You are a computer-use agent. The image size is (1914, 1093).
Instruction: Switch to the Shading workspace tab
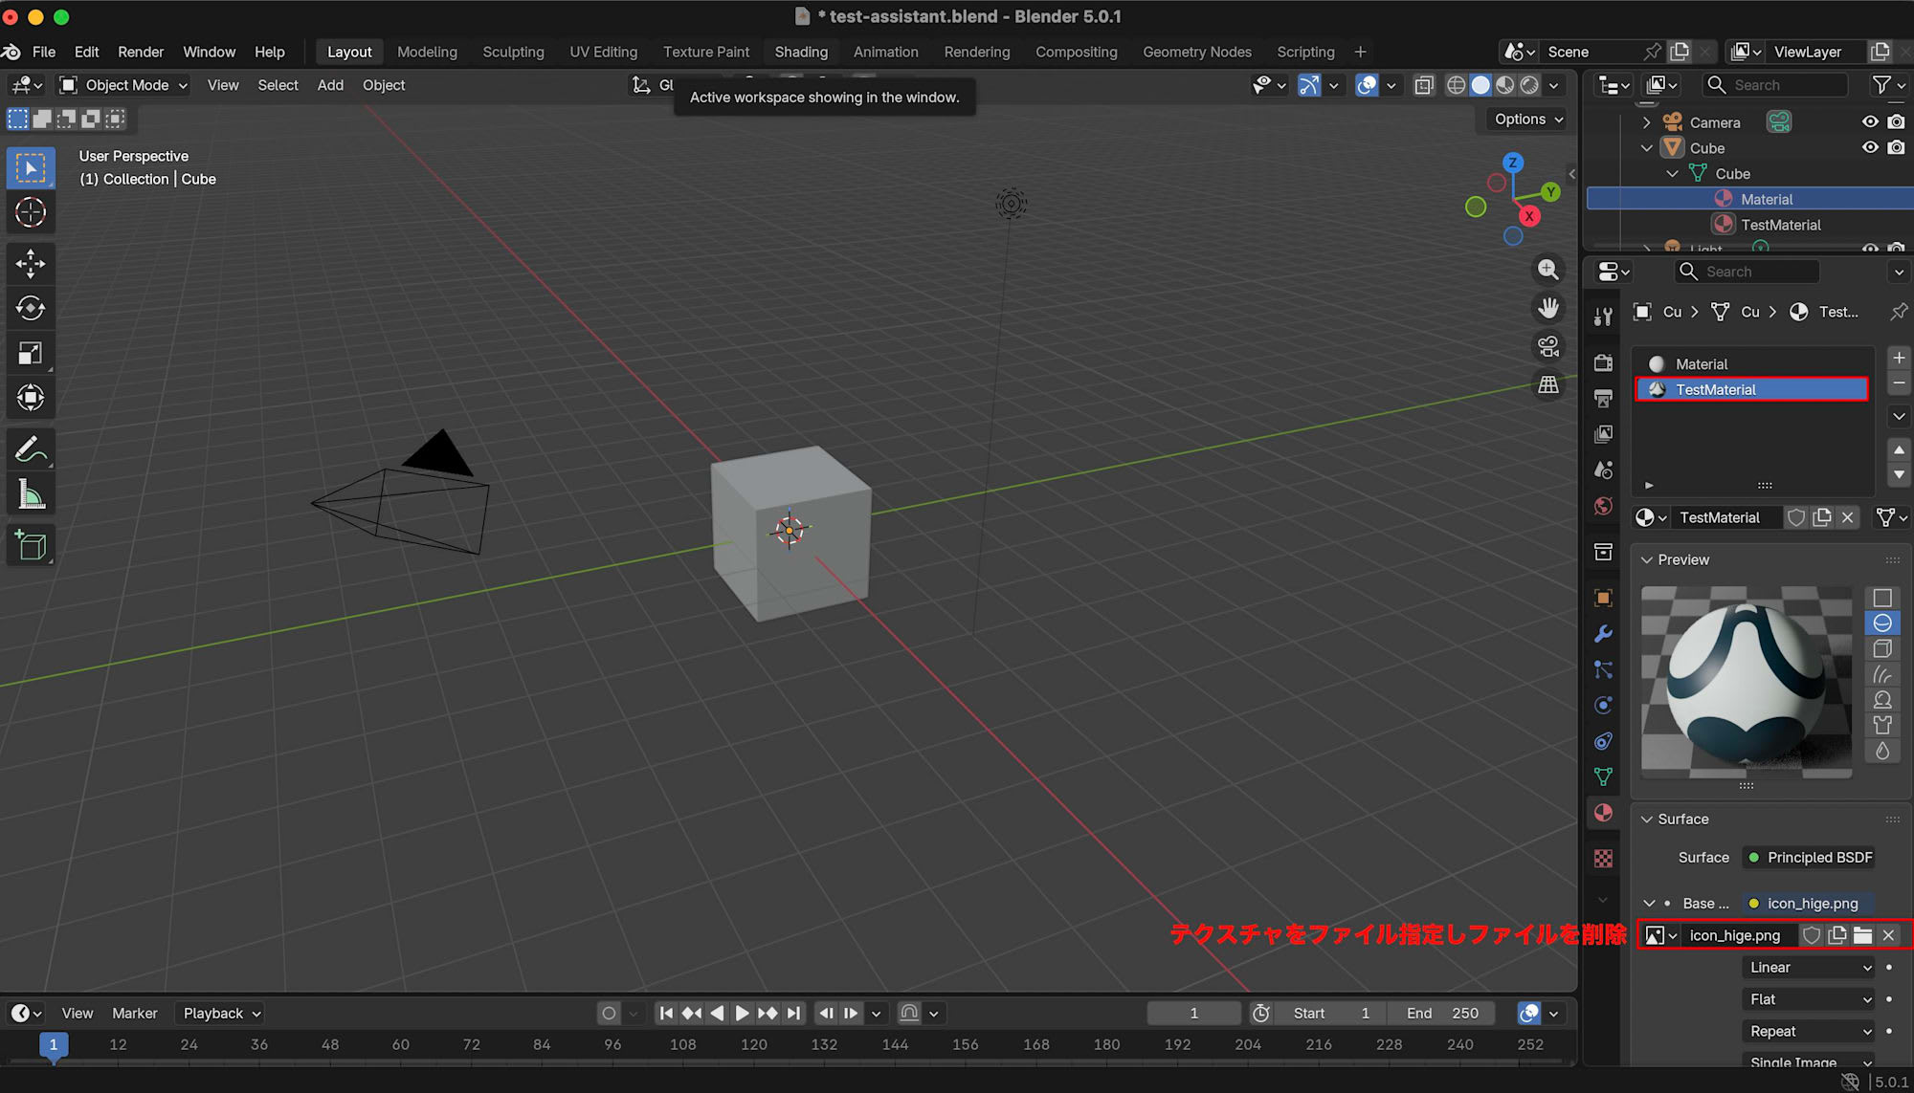coord(801,52)
